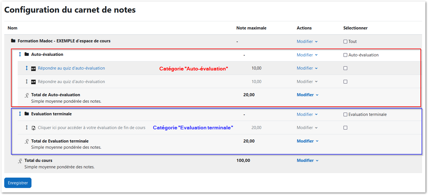This screenshot has width=428, height=195.
Task: Open the Modifier dropdown for the course row
Action: pyautogui.click(x=307, y=41)
